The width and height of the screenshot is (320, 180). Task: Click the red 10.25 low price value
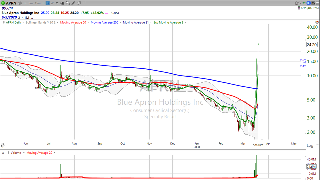pos(65,13)
